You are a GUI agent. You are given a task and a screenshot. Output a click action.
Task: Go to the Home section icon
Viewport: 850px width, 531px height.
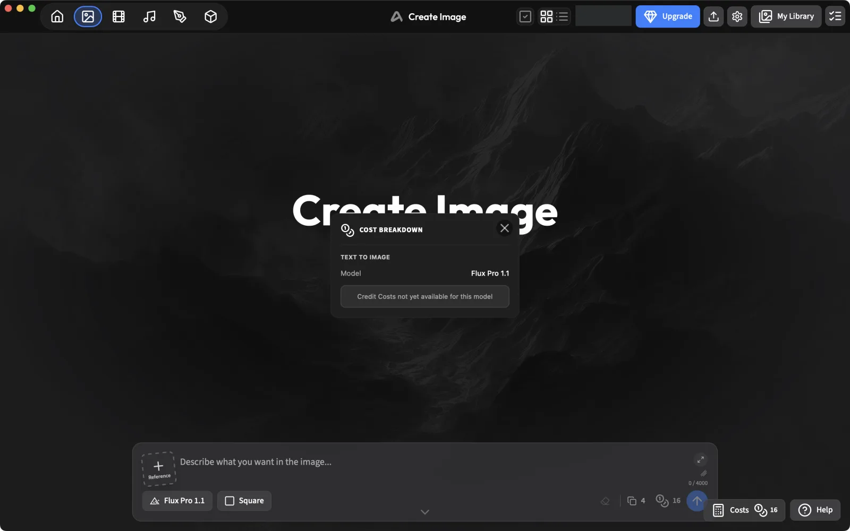tap(57, 16)
